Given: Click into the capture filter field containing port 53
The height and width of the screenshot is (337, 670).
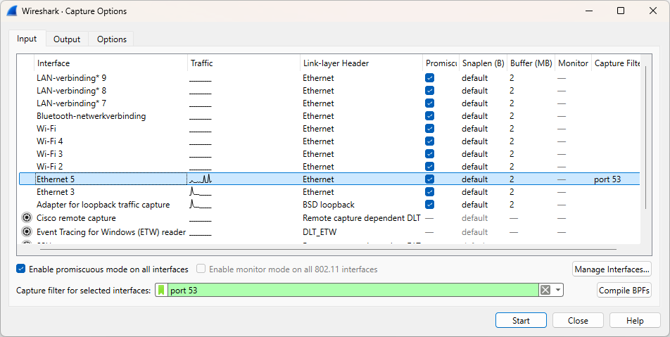Looking at the screenshot, I should [353, 291].
